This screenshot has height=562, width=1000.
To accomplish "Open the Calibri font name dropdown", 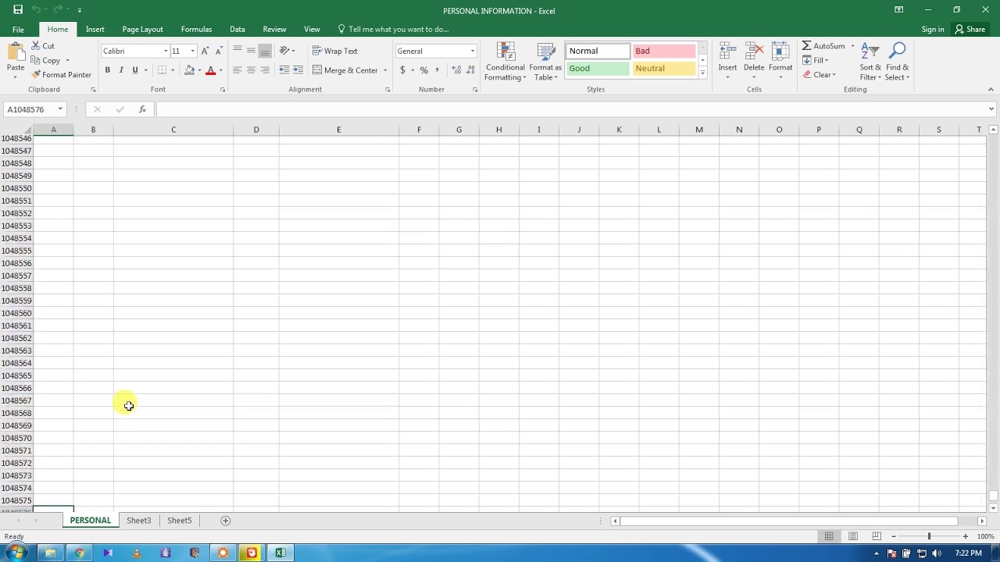I will 166,52.
